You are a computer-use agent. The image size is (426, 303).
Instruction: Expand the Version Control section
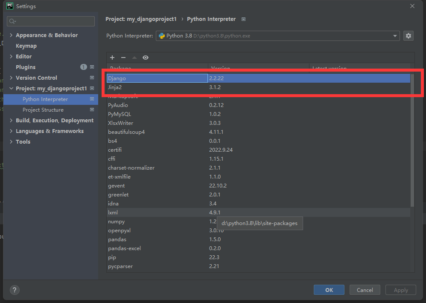tap(11, 78)
